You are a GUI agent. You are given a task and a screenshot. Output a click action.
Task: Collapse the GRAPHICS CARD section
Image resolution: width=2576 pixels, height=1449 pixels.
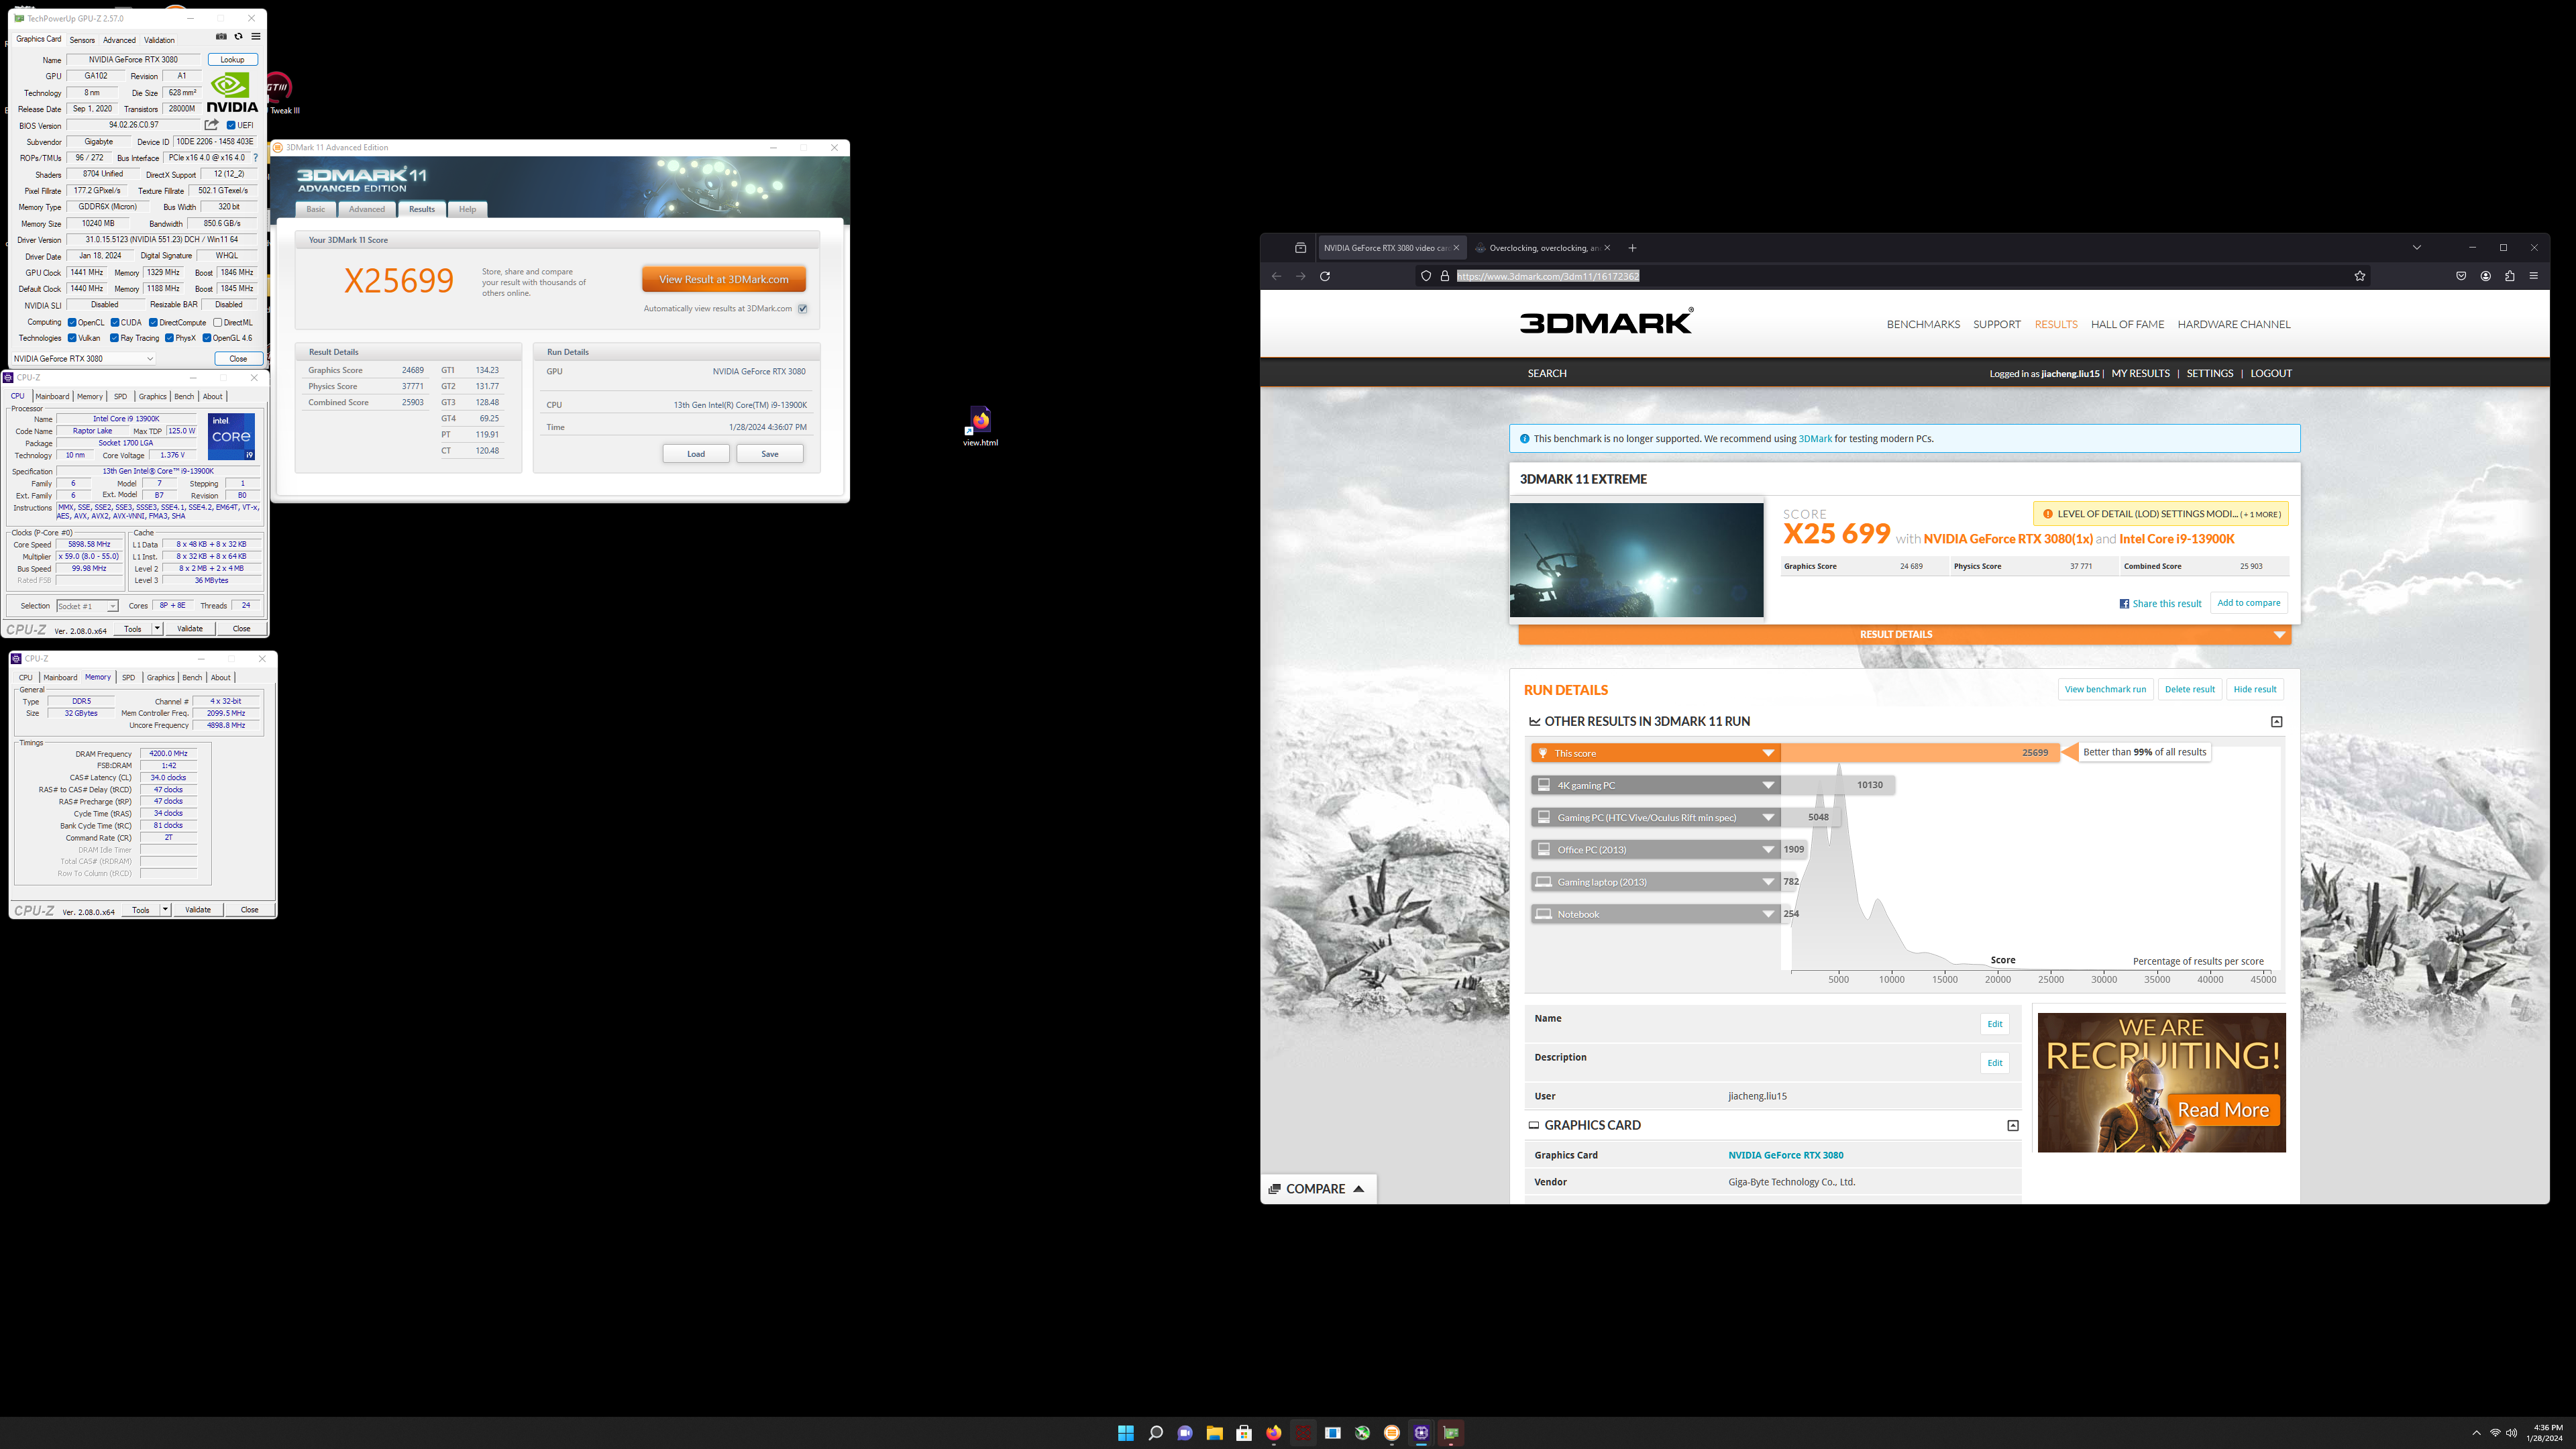(x=2013, y=1125)
